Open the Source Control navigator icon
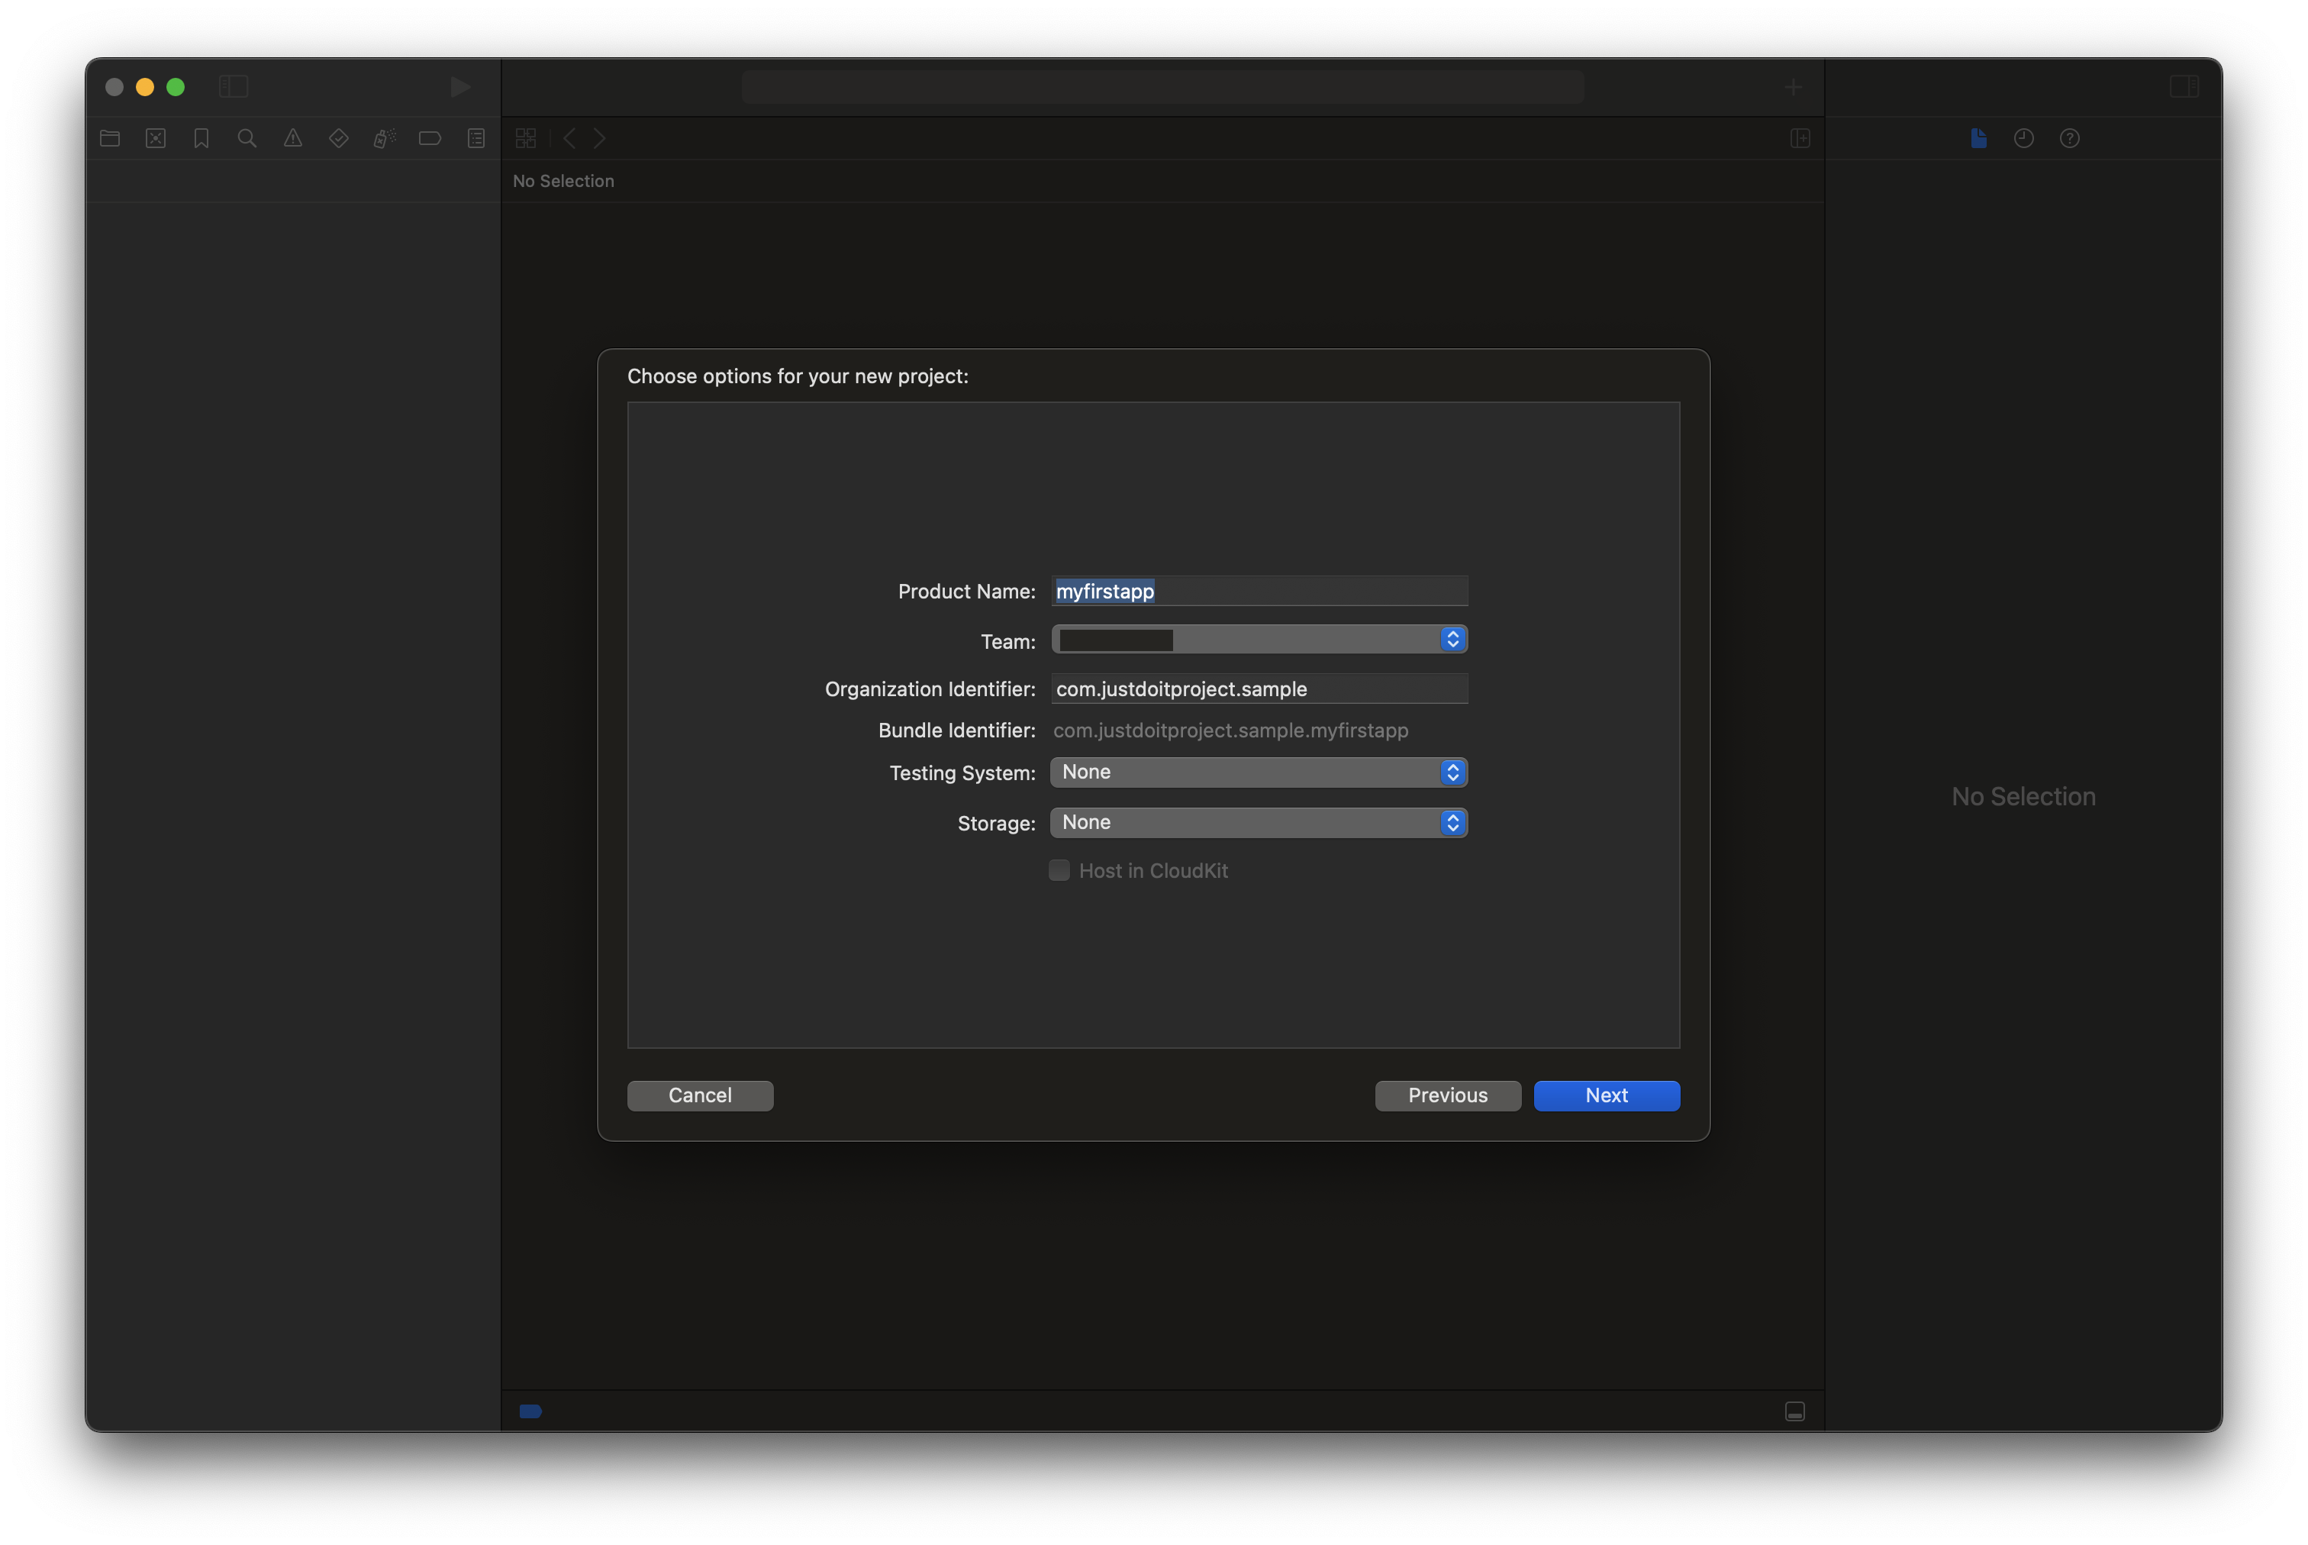Image resolution: width=2308 pixels, height=1545 pixels. 156,138
